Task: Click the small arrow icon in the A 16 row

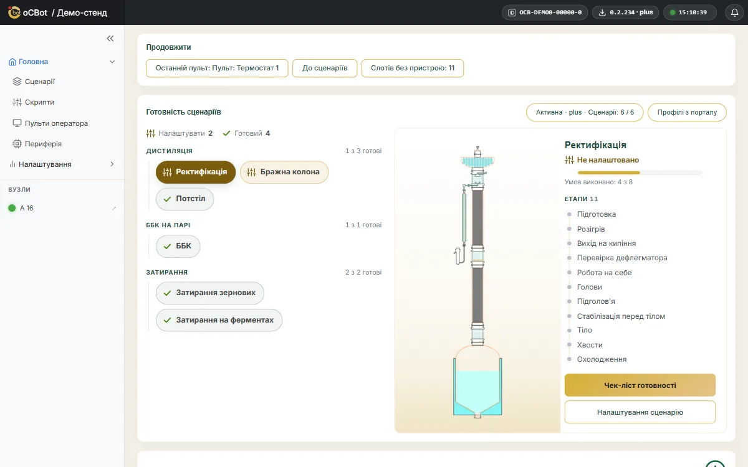Action: 114,208
